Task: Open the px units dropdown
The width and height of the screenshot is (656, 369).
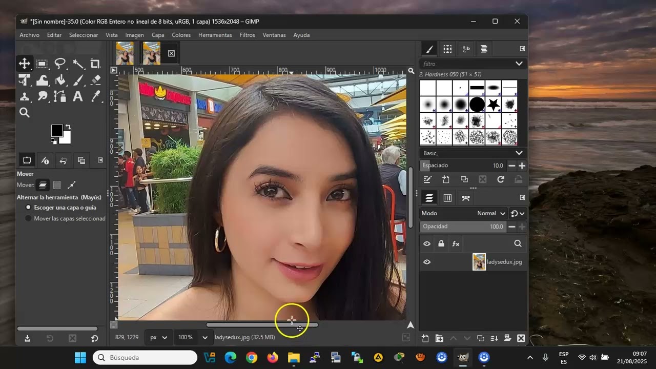Action: [x=158, y=337]
